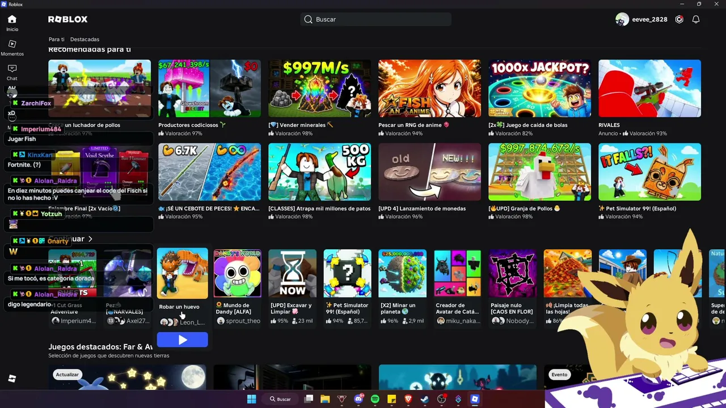
Task: Play Robar un huevo with the blue button
Action: pos(182,339)
